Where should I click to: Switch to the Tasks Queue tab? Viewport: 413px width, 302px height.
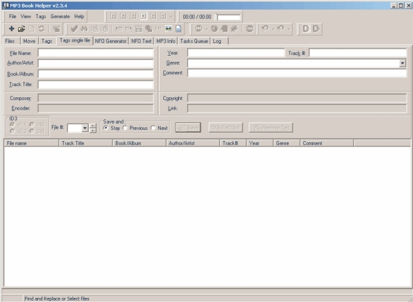coord(194,41)
